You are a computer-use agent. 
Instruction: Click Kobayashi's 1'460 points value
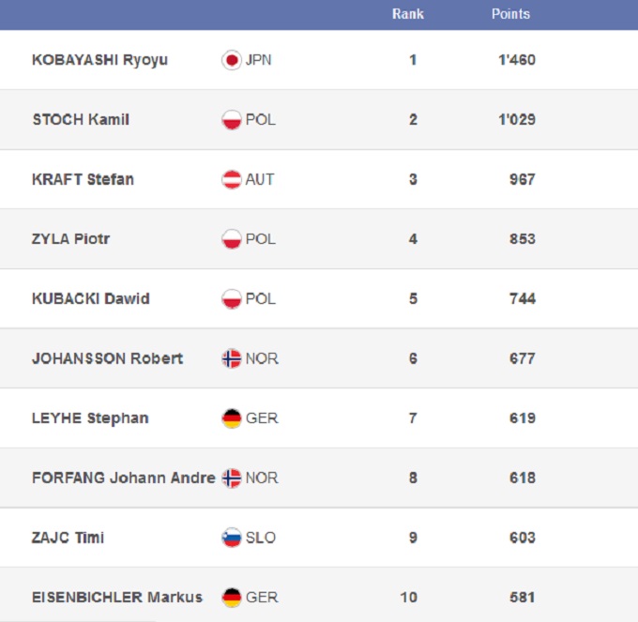pyautogui.click(x=517, y=60)
